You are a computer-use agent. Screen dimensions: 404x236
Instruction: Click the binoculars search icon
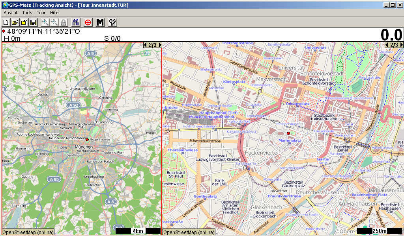[x=76, y=22]
